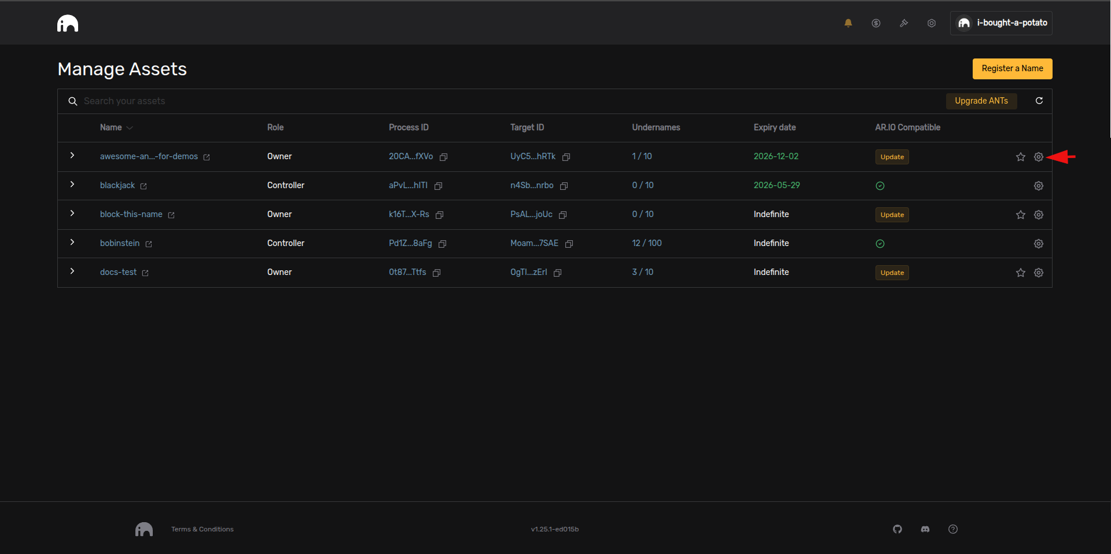
Task: Open the Terms & Conditions link
Action: 201,529
